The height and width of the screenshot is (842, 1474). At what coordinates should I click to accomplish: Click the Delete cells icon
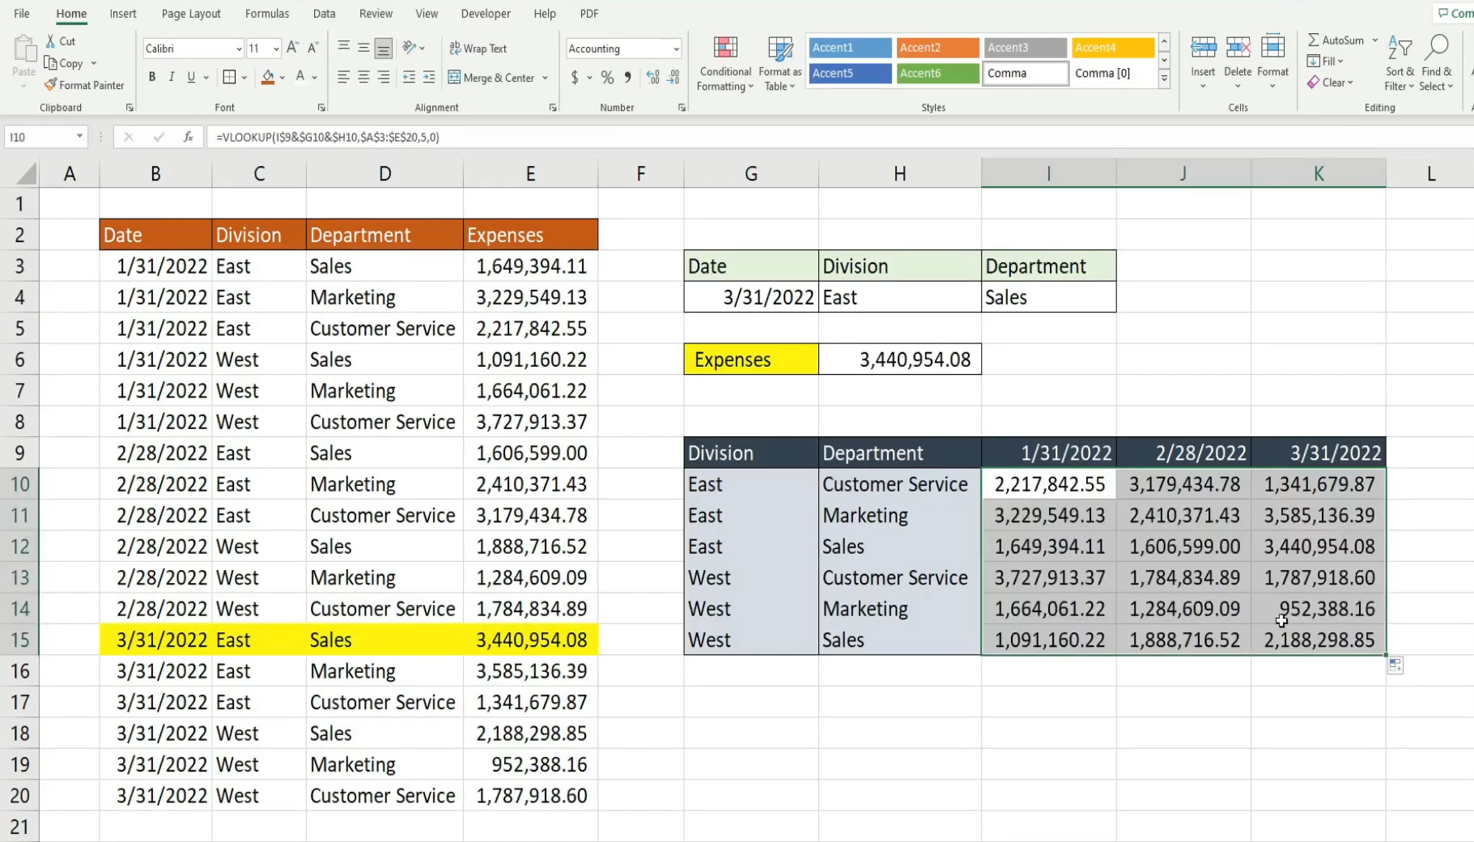tap(1238, 47)
